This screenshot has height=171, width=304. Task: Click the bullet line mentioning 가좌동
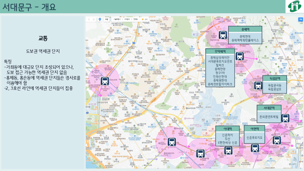(39, 69)
